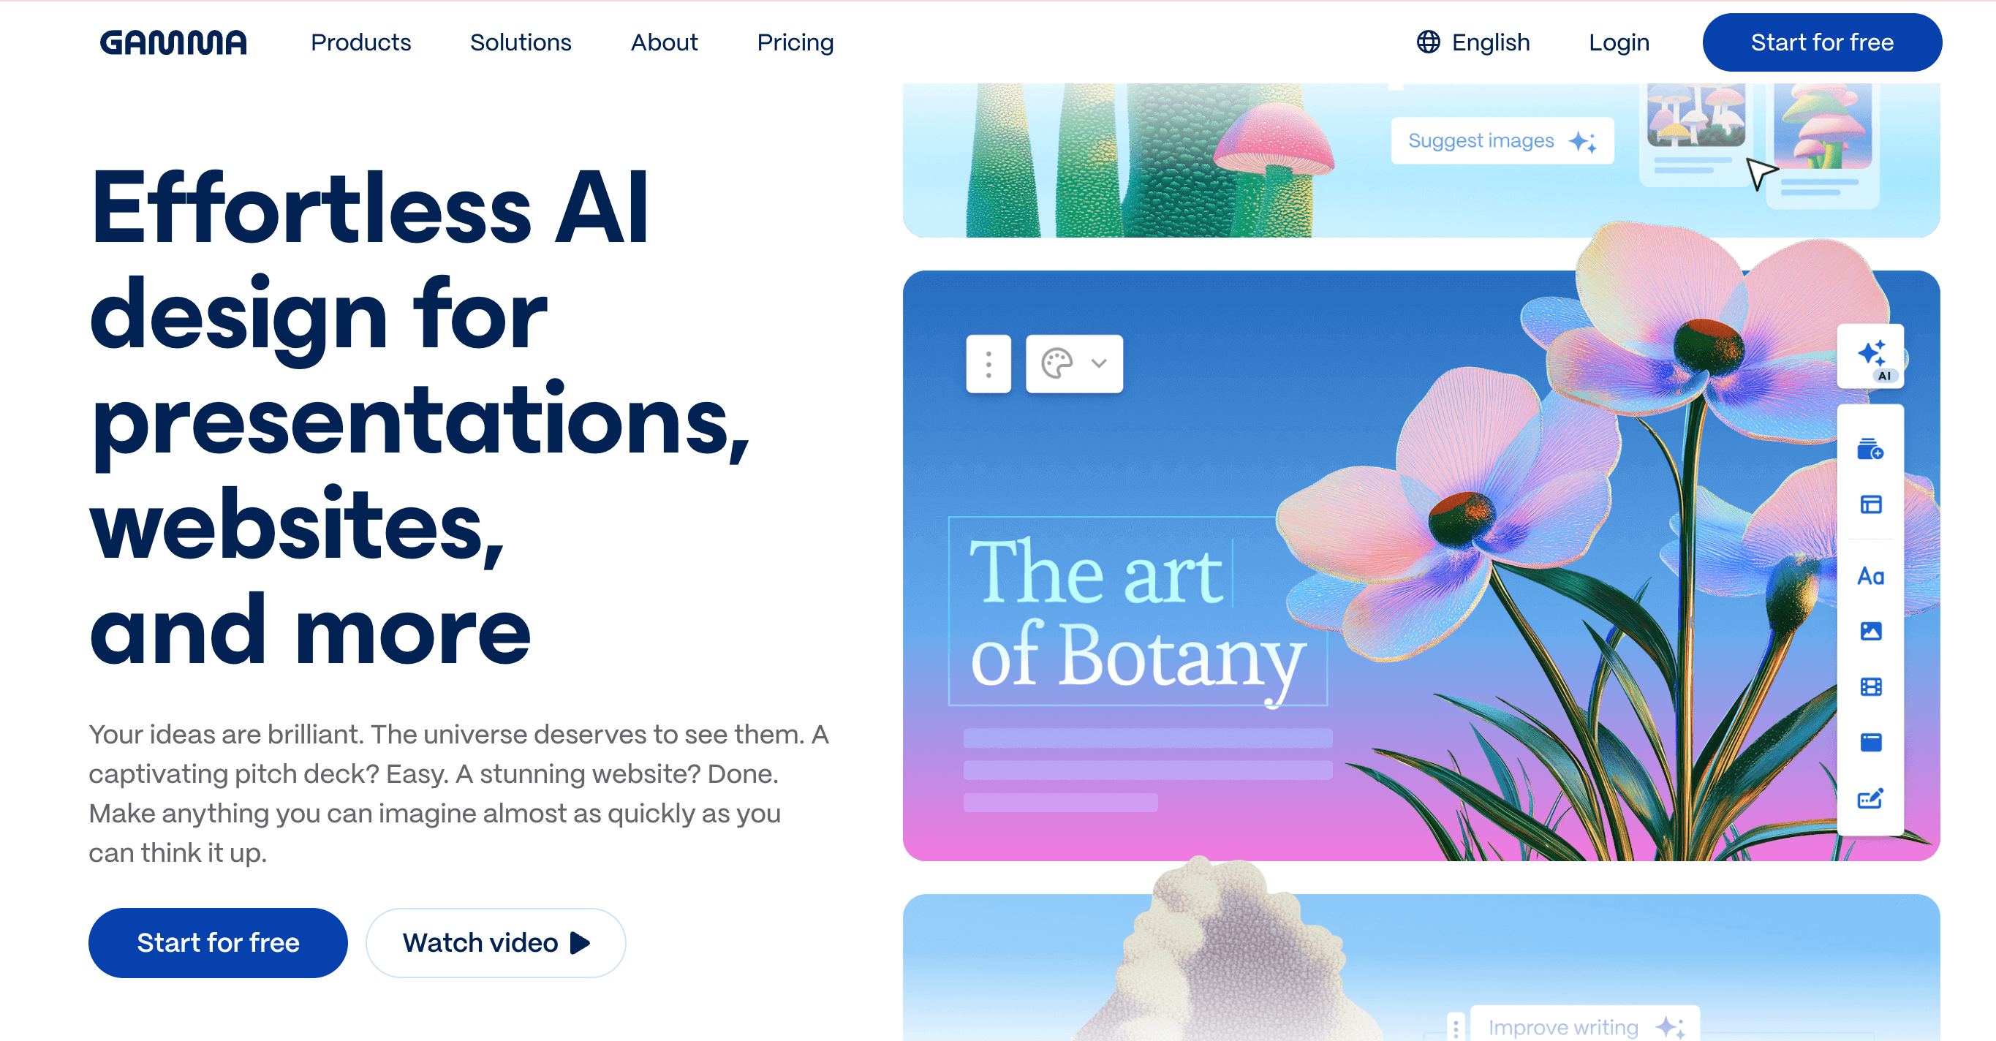The image size is (1996, 1041).
Task: Open the Products menu
Action: [360, 42]
